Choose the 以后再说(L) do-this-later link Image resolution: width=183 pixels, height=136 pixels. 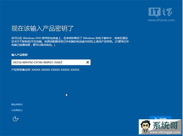17,110
